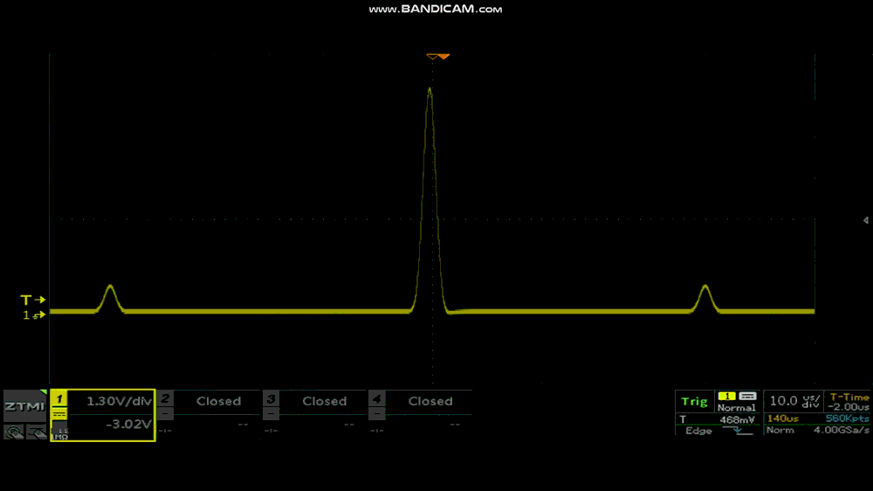Open the 1.30V/div vertical scale setting
This screenshot has height=491, width=873.
[117, 401]
